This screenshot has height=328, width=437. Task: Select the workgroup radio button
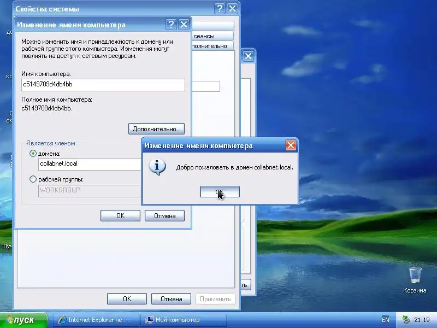[x=33, y=179]
